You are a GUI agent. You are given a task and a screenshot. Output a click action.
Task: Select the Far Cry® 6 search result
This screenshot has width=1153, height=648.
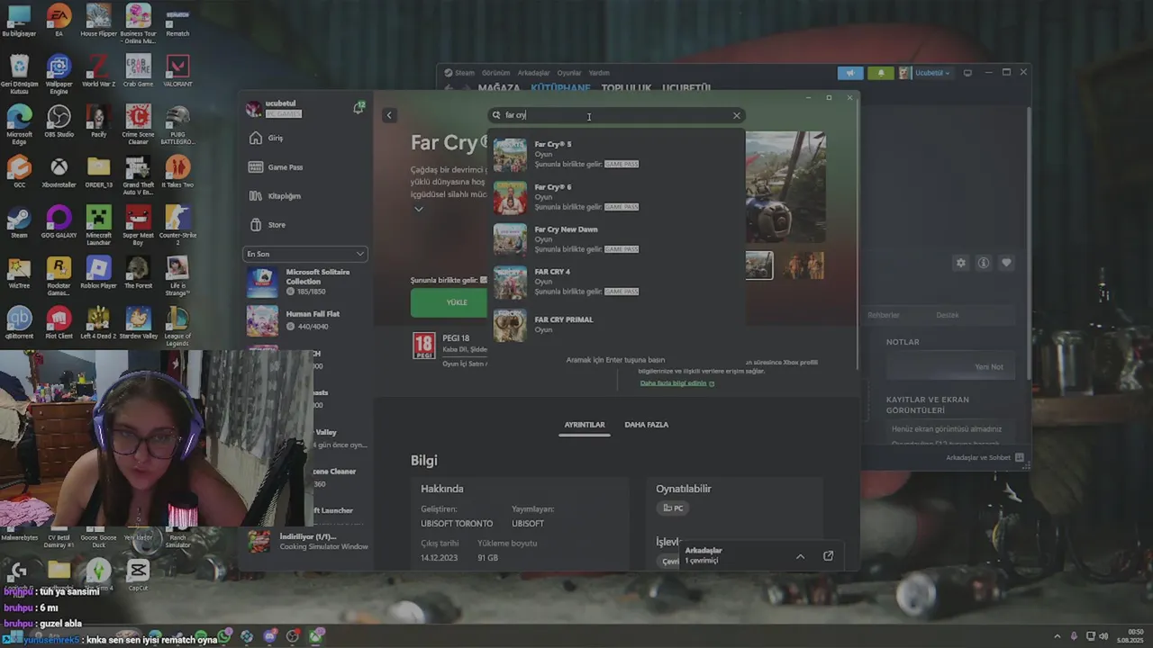click(617, 197)
